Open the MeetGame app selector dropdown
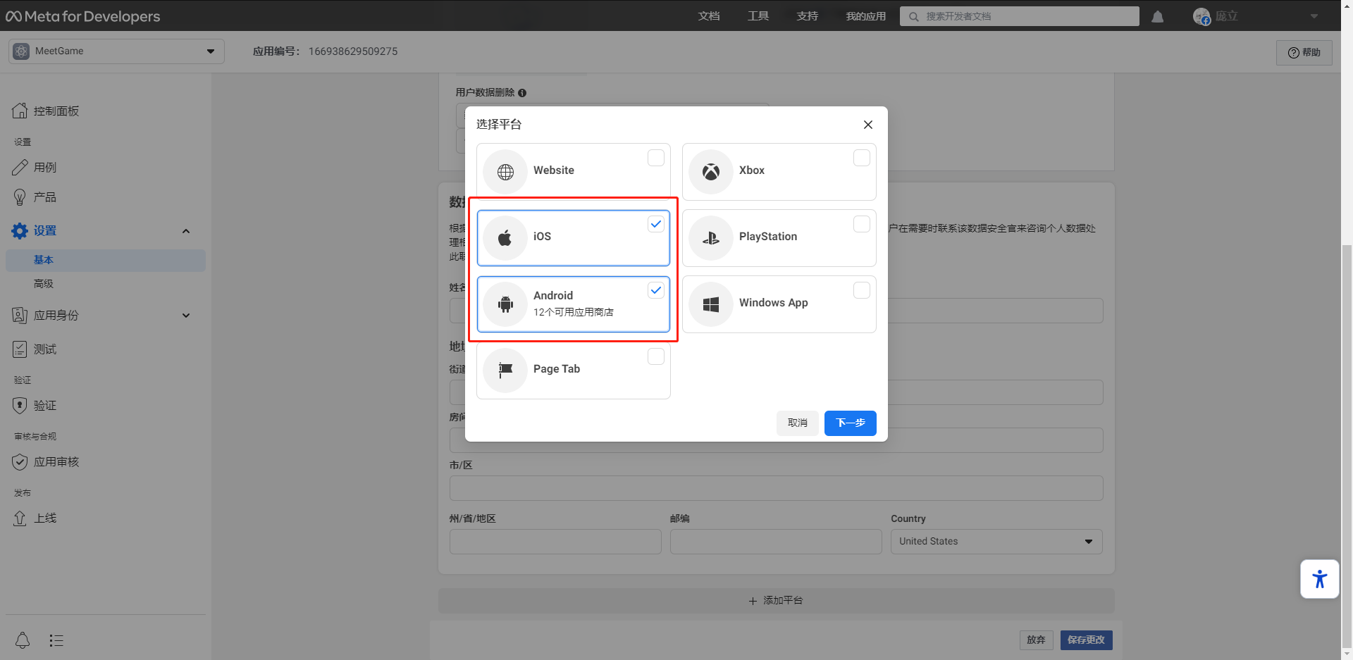Screen dimensions: 1353x660 click(x=117, y=51)
